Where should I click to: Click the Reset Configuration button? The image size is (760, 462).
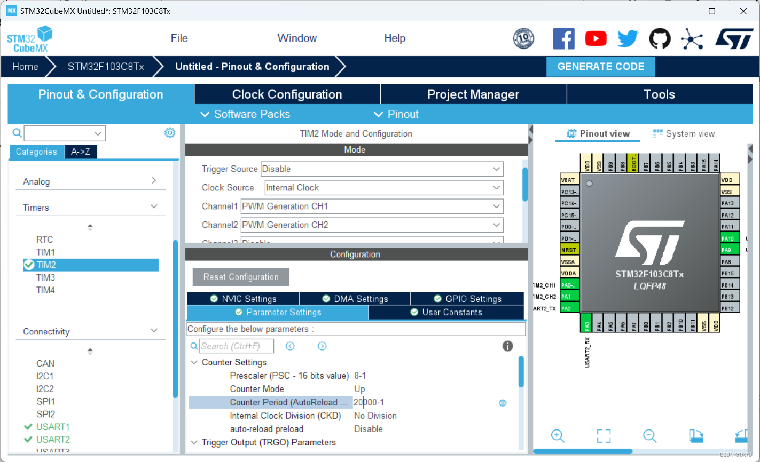241,277
